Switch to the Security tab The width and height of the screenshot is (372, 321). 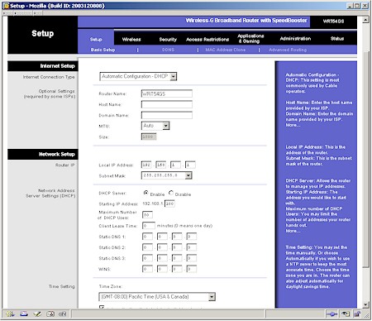tap(168, 40)
